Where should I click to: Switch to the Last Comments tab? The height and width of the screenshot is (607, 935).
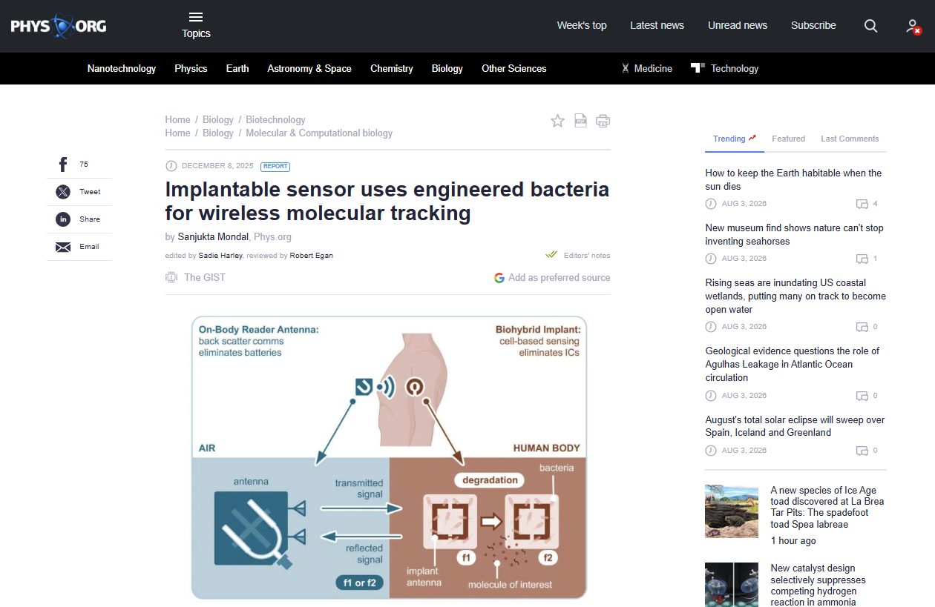pos(850,139)
